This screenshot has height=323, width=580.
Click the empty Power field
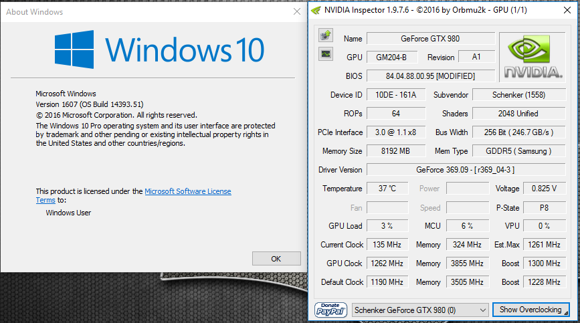[x=468, y=189]
